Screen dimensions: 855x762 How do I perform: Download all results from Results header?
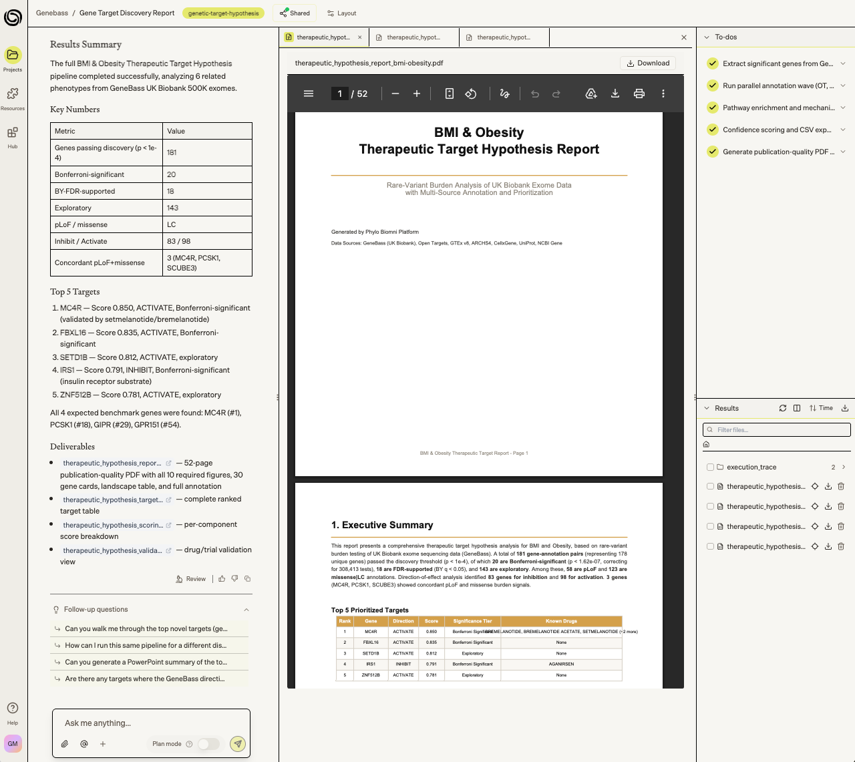click(845, 408)
